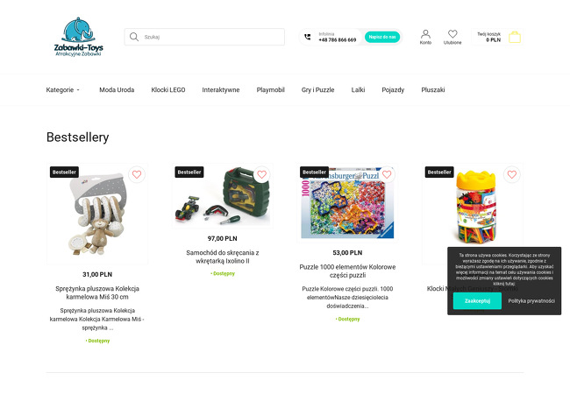Open the Samochód do skręcania title link

click(x=223, y=257)
